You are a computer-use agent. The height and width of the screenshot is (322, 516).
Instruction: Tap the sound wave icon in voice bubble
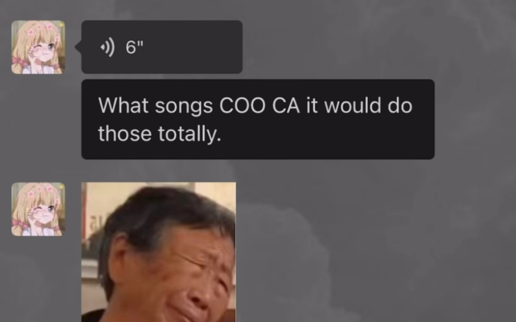tap(107, 47)
